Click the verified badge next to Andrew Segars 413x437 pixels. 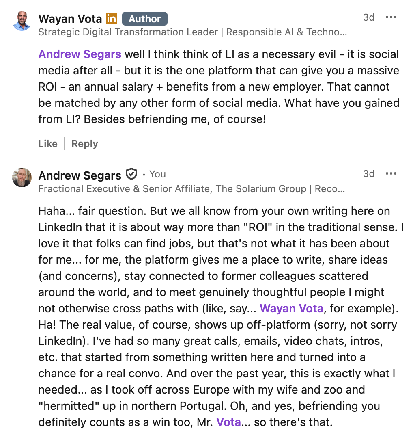(131, 174)
